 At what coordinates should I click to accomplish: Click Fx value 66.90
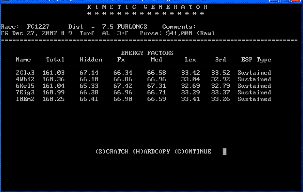pyautogui.click(x=123, y=99)
